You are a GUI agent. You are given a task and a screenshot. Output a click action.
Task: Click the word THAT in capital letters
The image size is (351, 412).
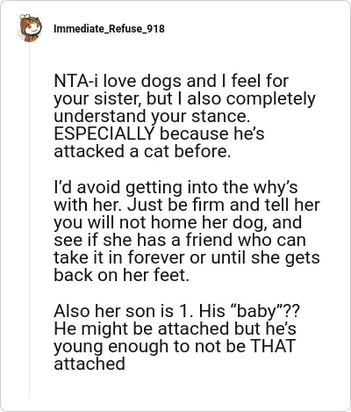[x=273, y=346]
